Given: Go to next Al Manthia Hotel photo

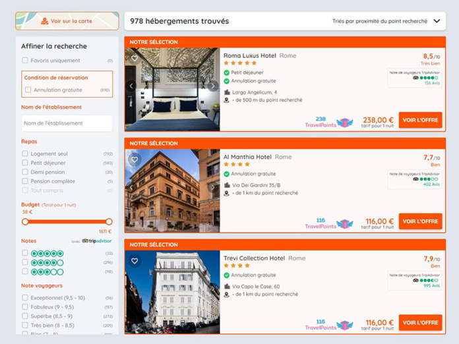Looking at the screenshot, I should click(212, 188).
